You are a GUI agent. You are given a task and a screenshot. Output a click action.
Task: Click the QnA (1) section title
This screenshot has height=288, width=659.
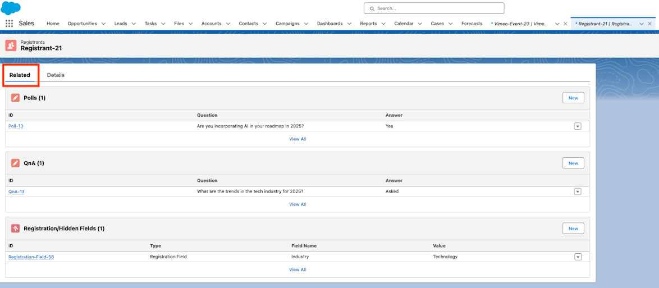click(34, 163)
